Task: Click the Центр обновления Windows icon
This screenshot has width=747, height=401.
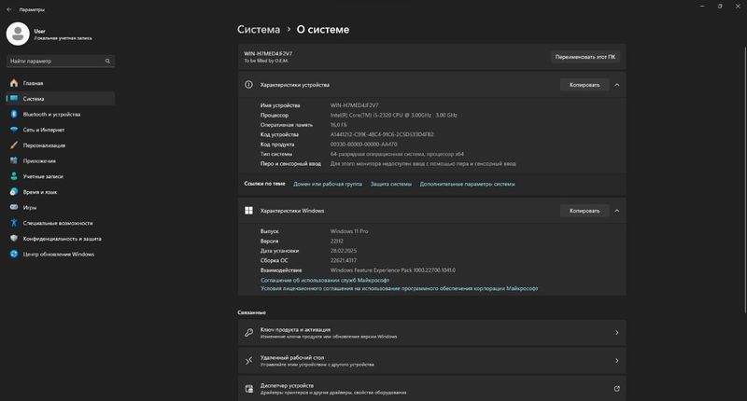Action: point(14,254)
